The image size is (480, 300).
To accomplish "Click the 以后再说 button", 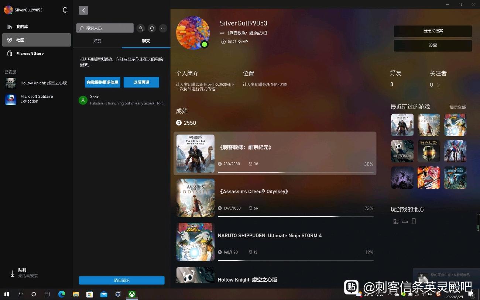I will coord(141,82).
